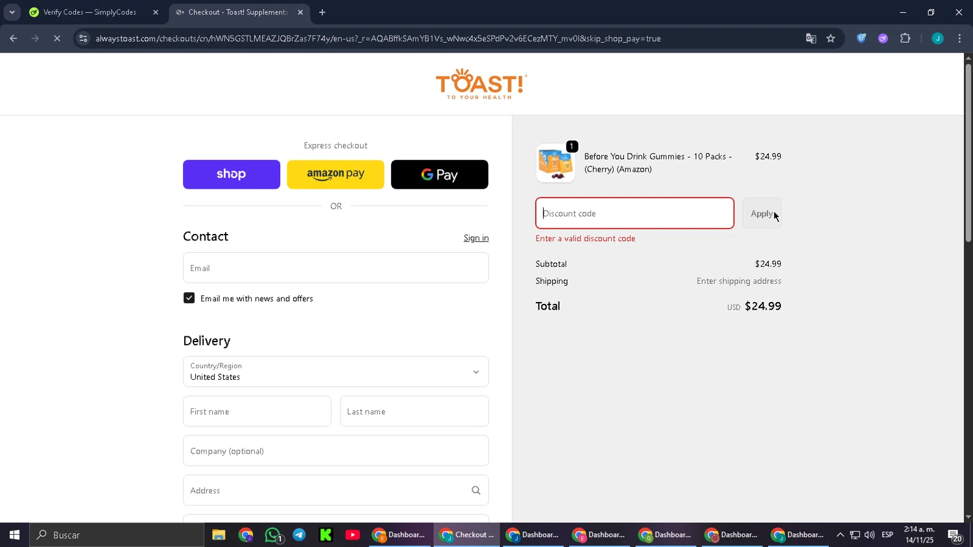Viewport: 973px width, 547px height.
Task: Open the green K app in taskbar
Action: pyautogui.click(x=326, y=535)
